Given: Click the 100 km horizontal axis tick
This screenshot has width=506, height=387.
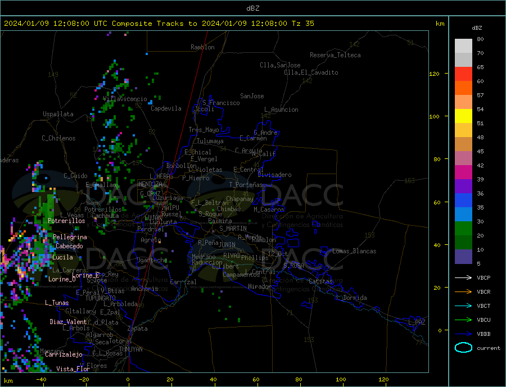Looking at the screenshot, I should tap(341, 380).
